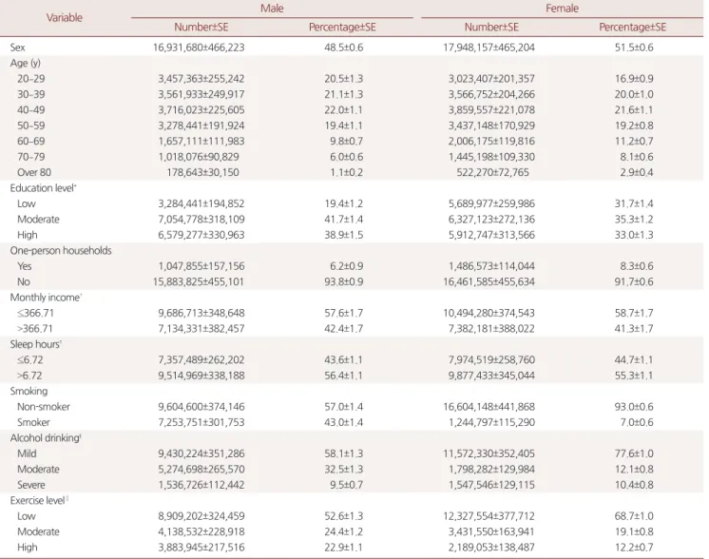The height and width of the screenshot is (559, 709).
Task: Click the 'Over 80' row label
Action: pos(34,172)
